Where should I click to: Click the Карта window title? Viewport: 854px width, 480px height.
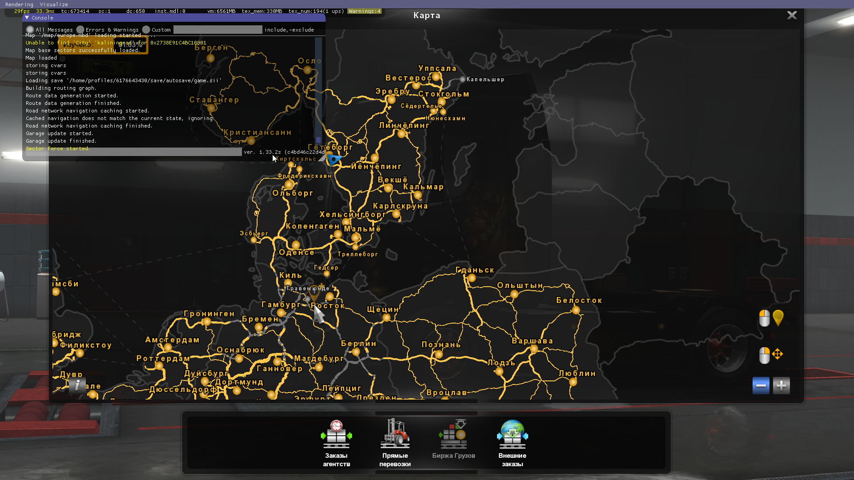click(427, 16)
